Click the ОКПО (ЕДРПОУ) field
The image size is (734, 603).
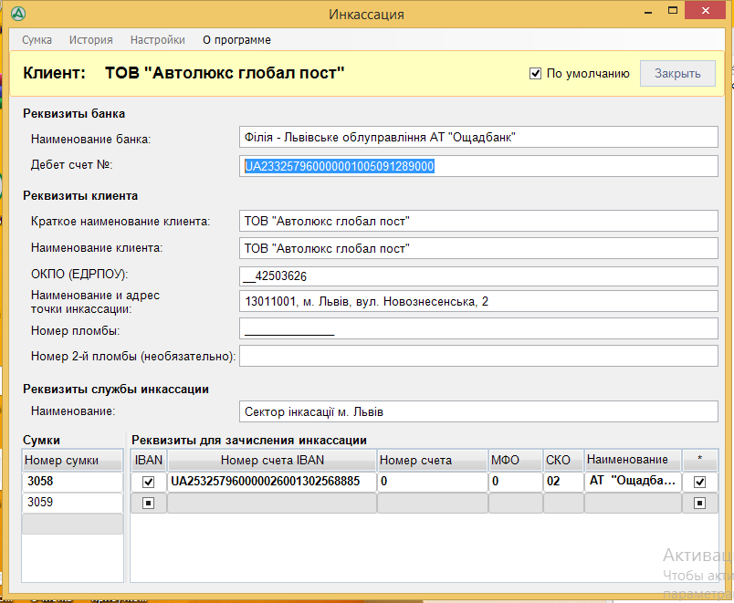point(478,276)
